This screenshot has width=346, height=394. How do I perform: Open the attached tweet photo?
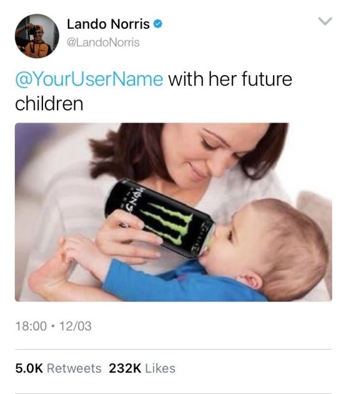[x=174, y=212]
